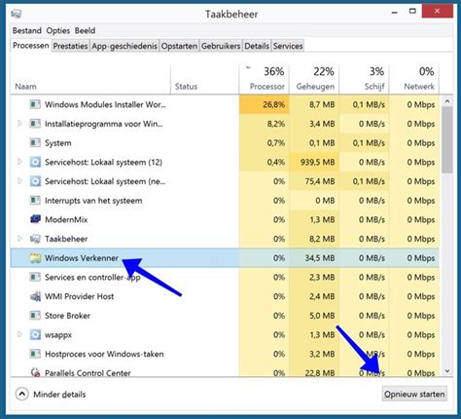461x419 pixels.
Task: Click the Store Broker process icon
Action: click(35, 316)
